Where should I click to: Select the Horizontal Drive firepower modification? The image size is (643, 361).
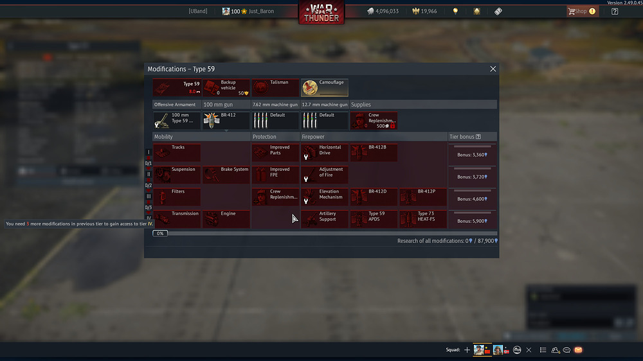pyautogui.click(x=325, y=152)
